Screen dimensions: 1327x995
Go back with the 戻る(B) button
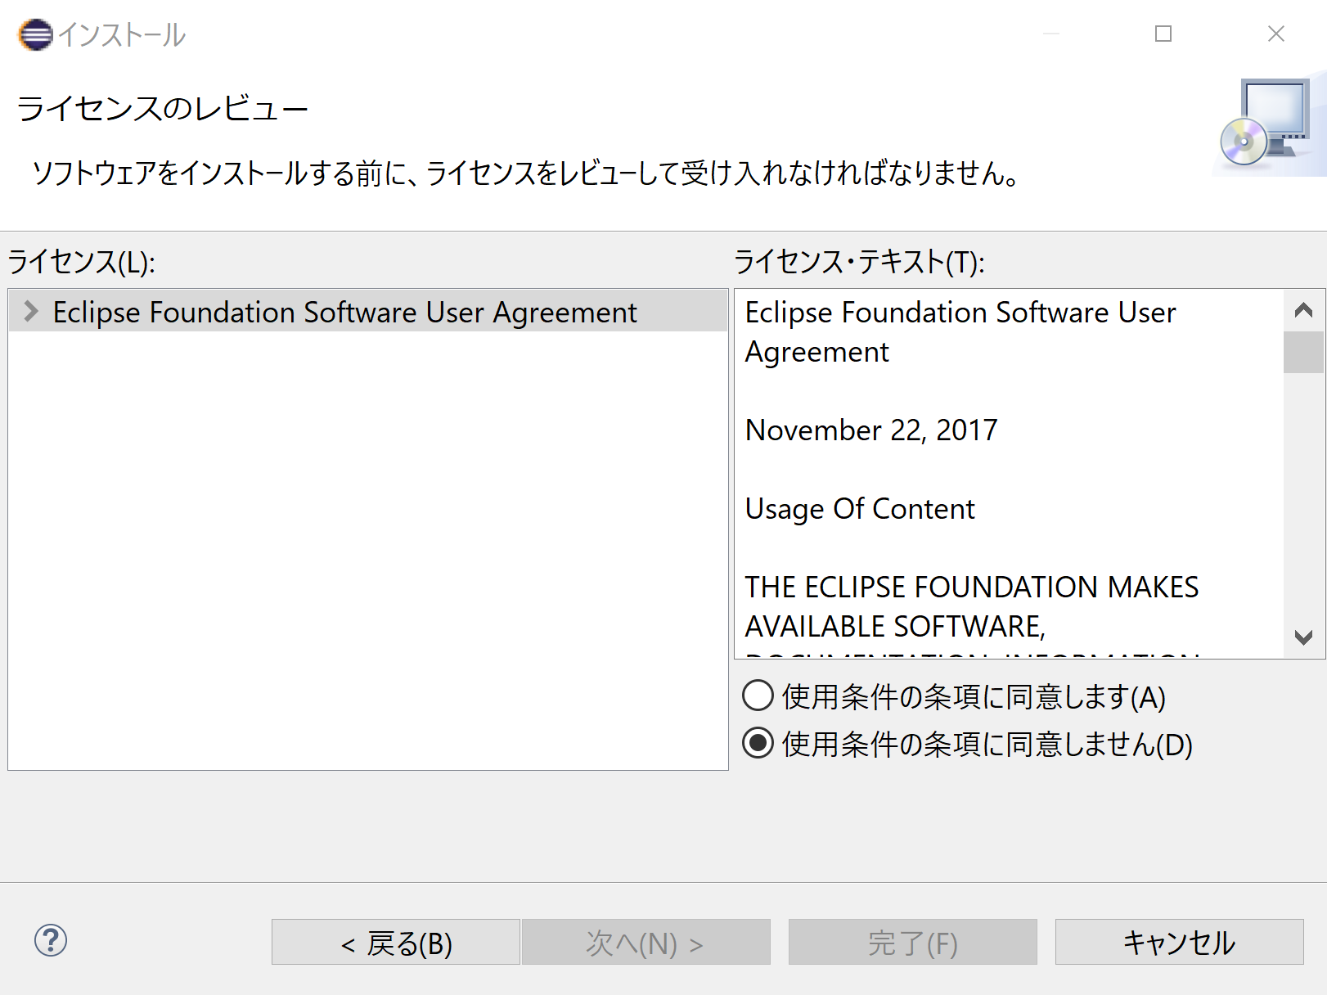point(396,942)
